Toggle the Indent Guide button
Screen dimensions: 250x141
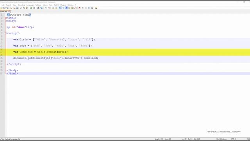(x=66, y=8)
